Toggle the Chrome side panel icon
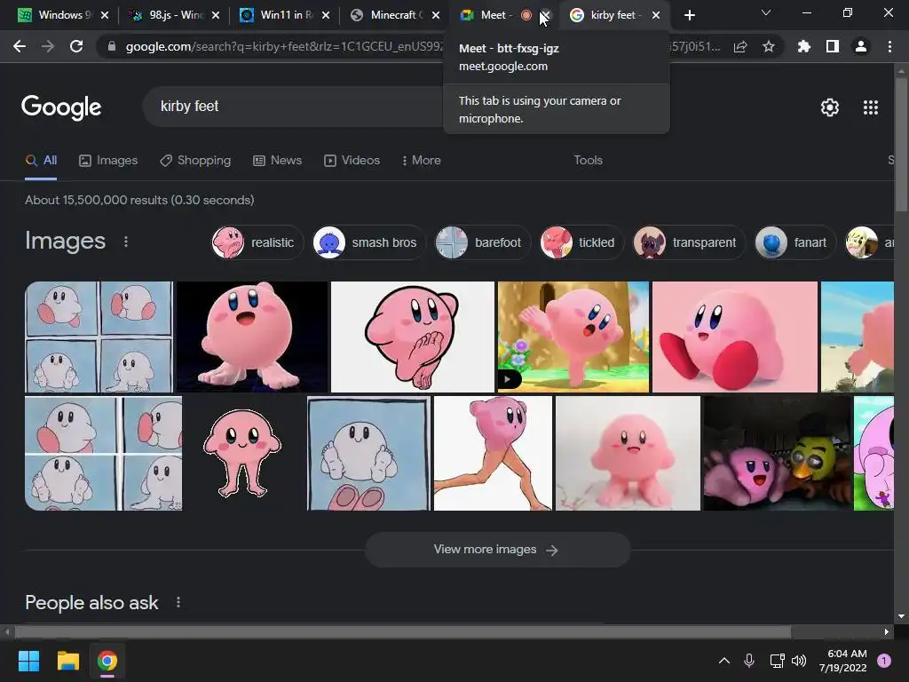The height and width of the screenshot is (682, 909). point(833,46)
